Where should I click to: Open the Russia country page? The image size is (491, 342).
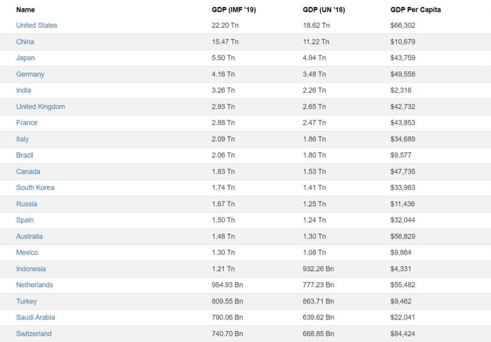[x=27, y=204]
